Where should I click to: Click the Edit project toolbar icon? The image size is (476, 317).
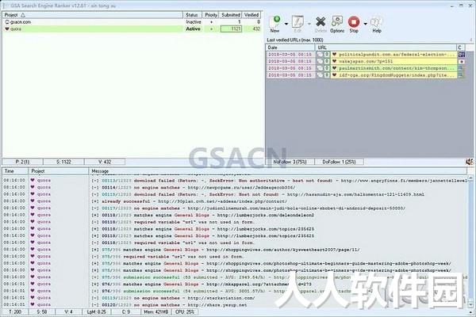tap(297, 24)
